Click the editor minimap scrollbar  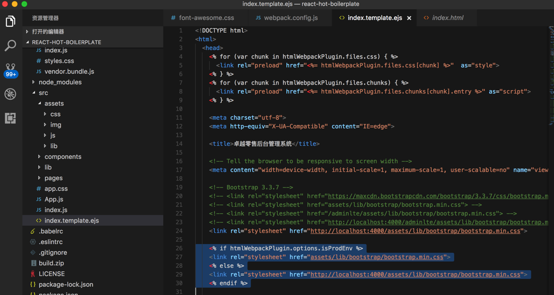pyautogui.click(x=551, y=58)
